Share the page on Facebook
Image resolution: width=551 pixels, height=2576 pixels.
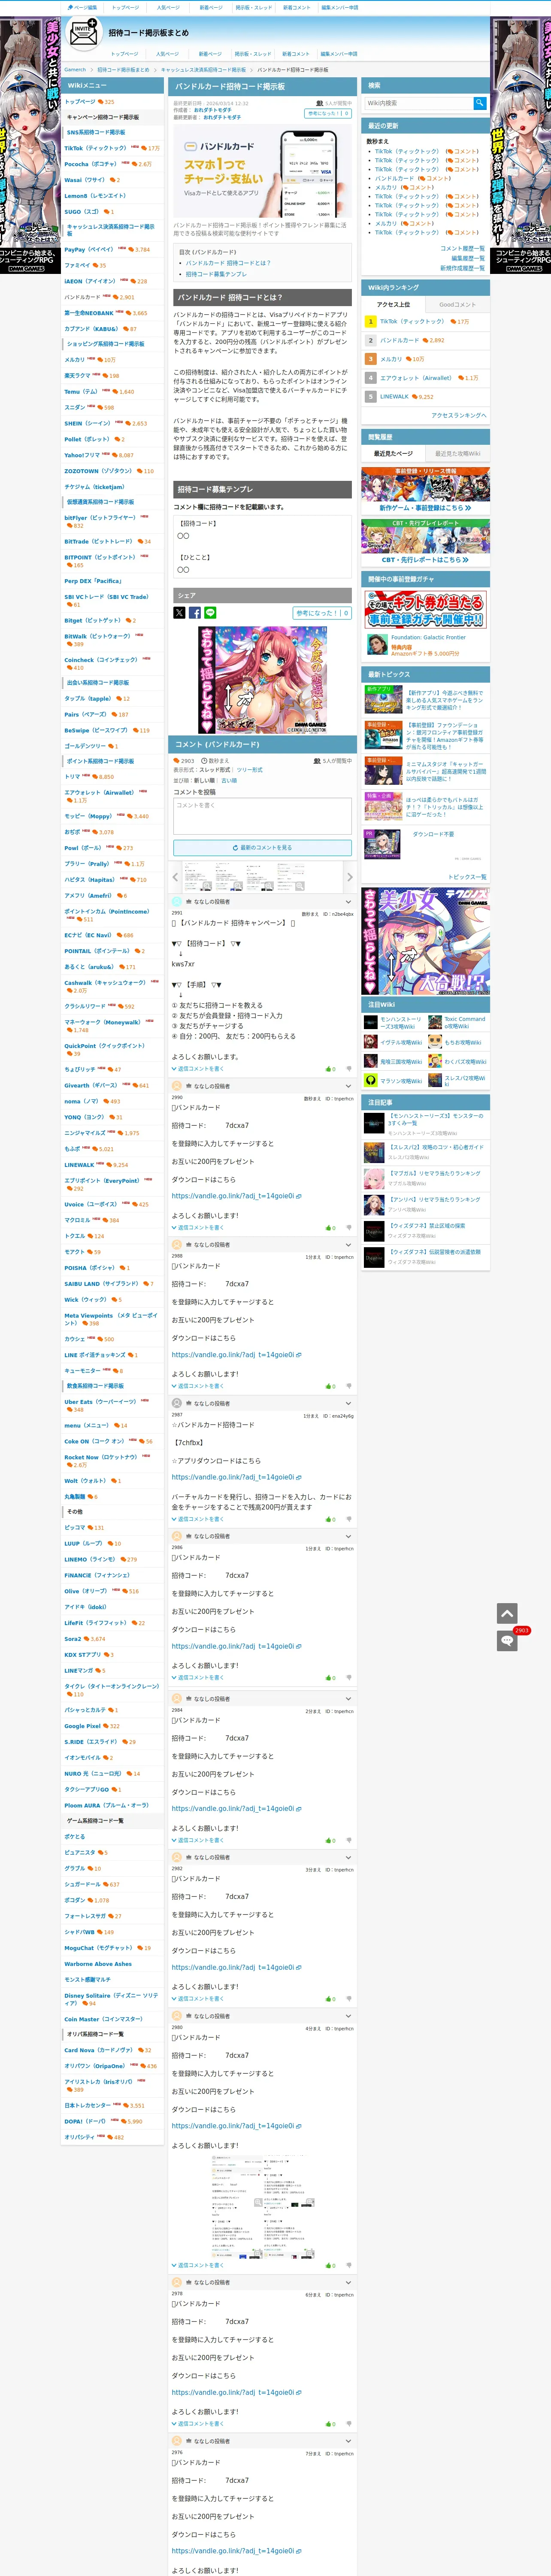[x=195, y=613]
